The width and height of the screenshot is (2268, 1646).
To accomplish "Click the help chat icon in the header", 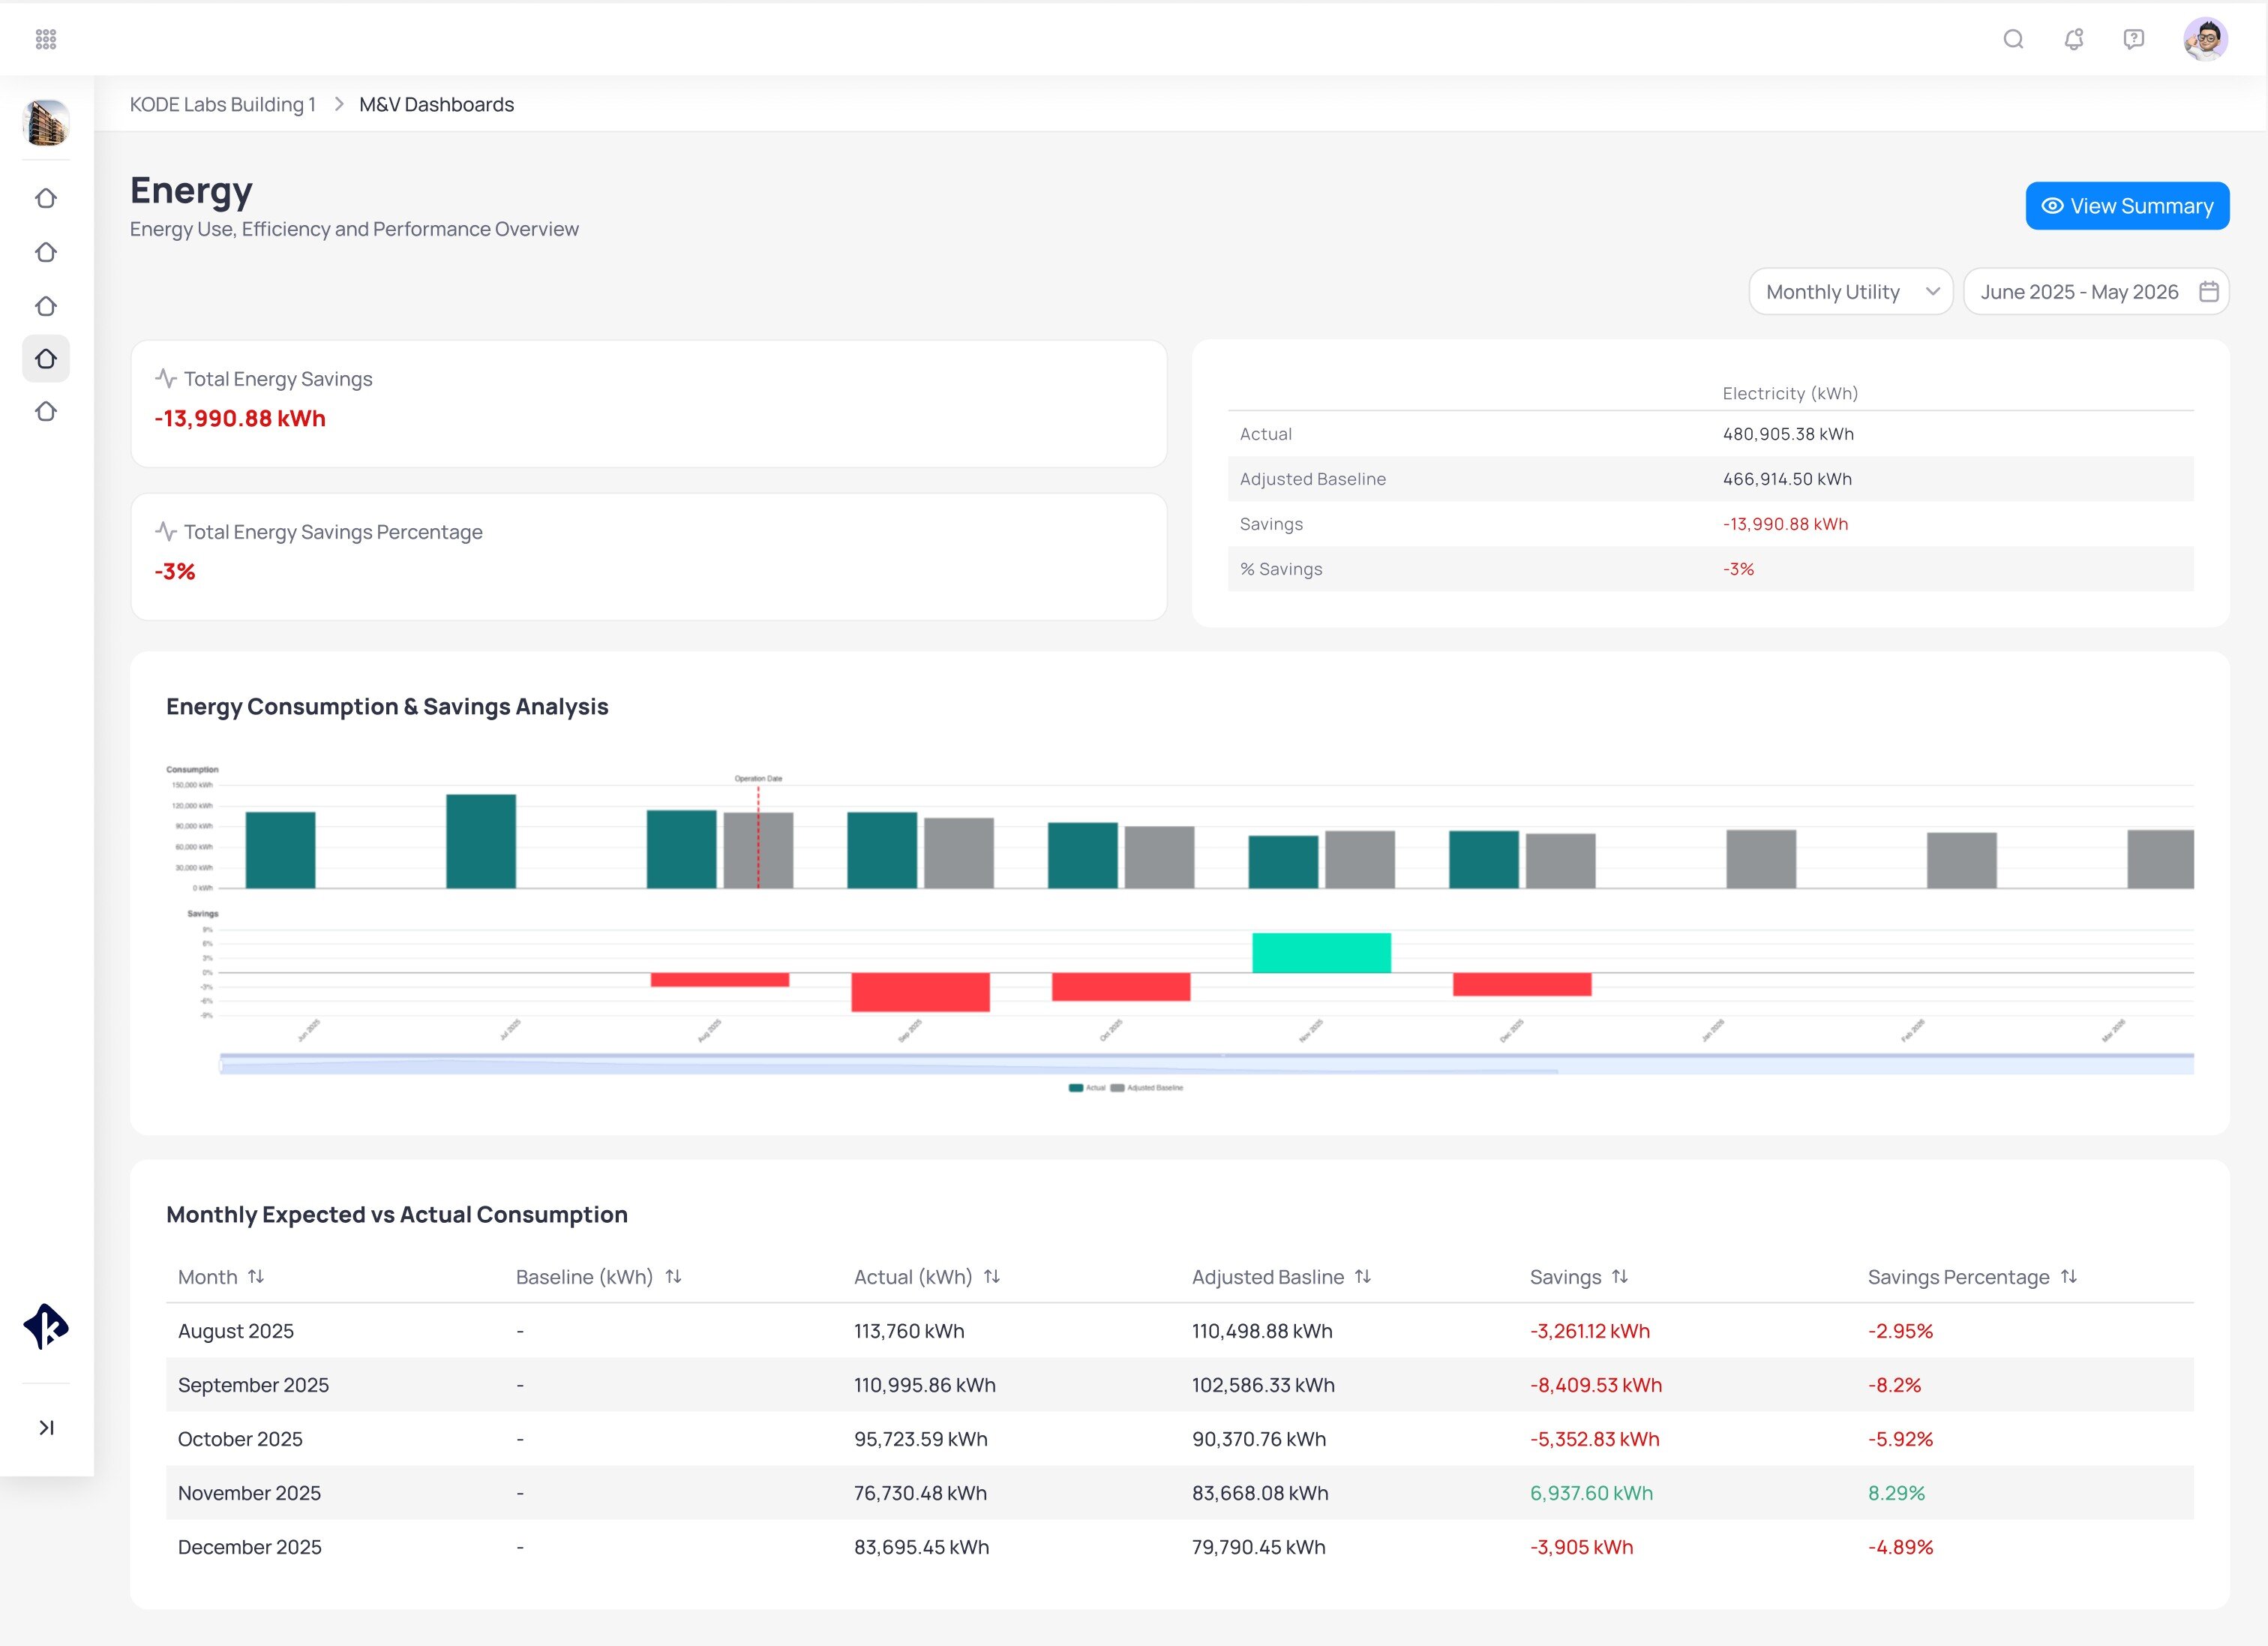I will 2133,39.
